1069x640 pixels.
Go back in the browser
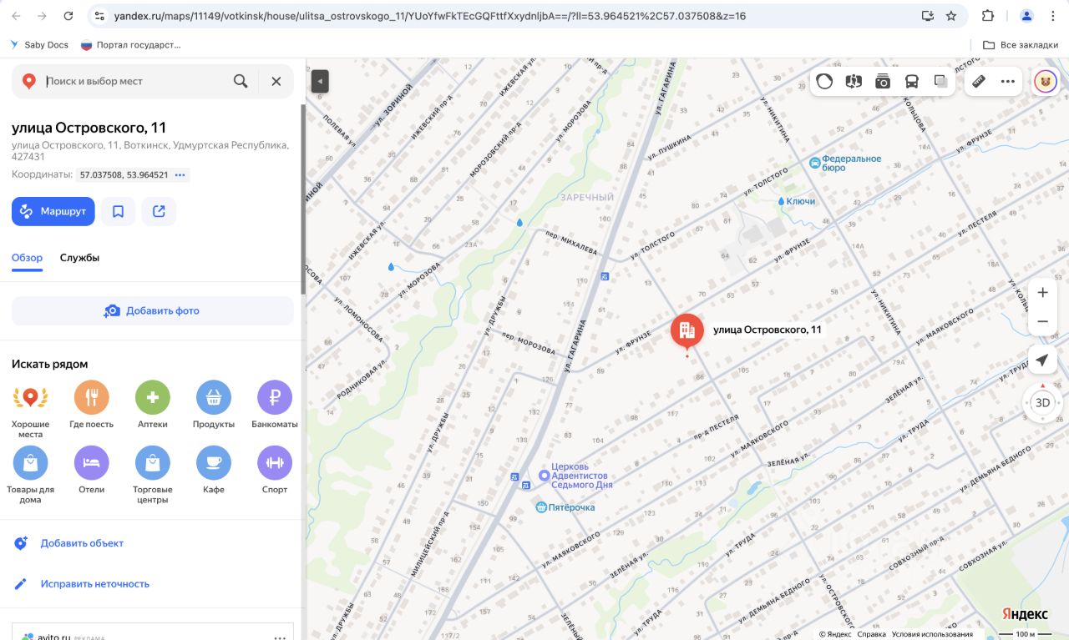(x=16, y=16)
